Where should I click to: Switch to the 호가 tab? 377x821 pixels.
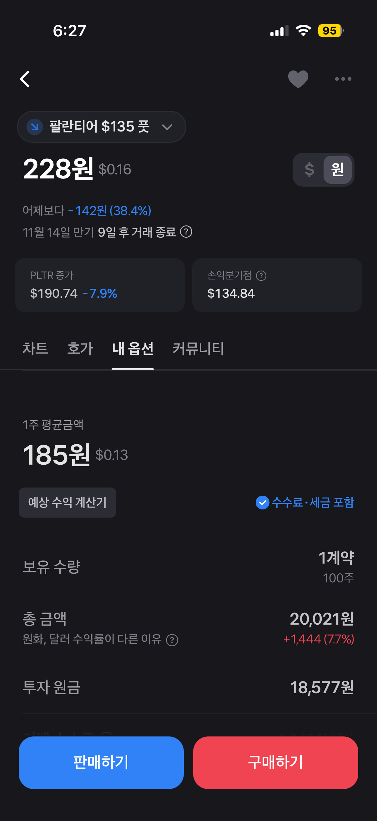pos(80,348)
